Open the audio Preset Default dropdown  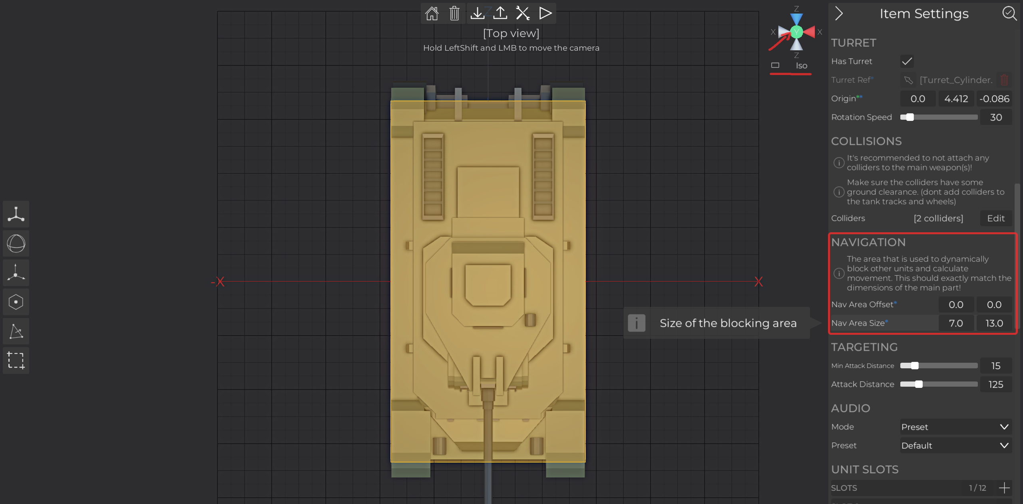click(x=955, y=446)
